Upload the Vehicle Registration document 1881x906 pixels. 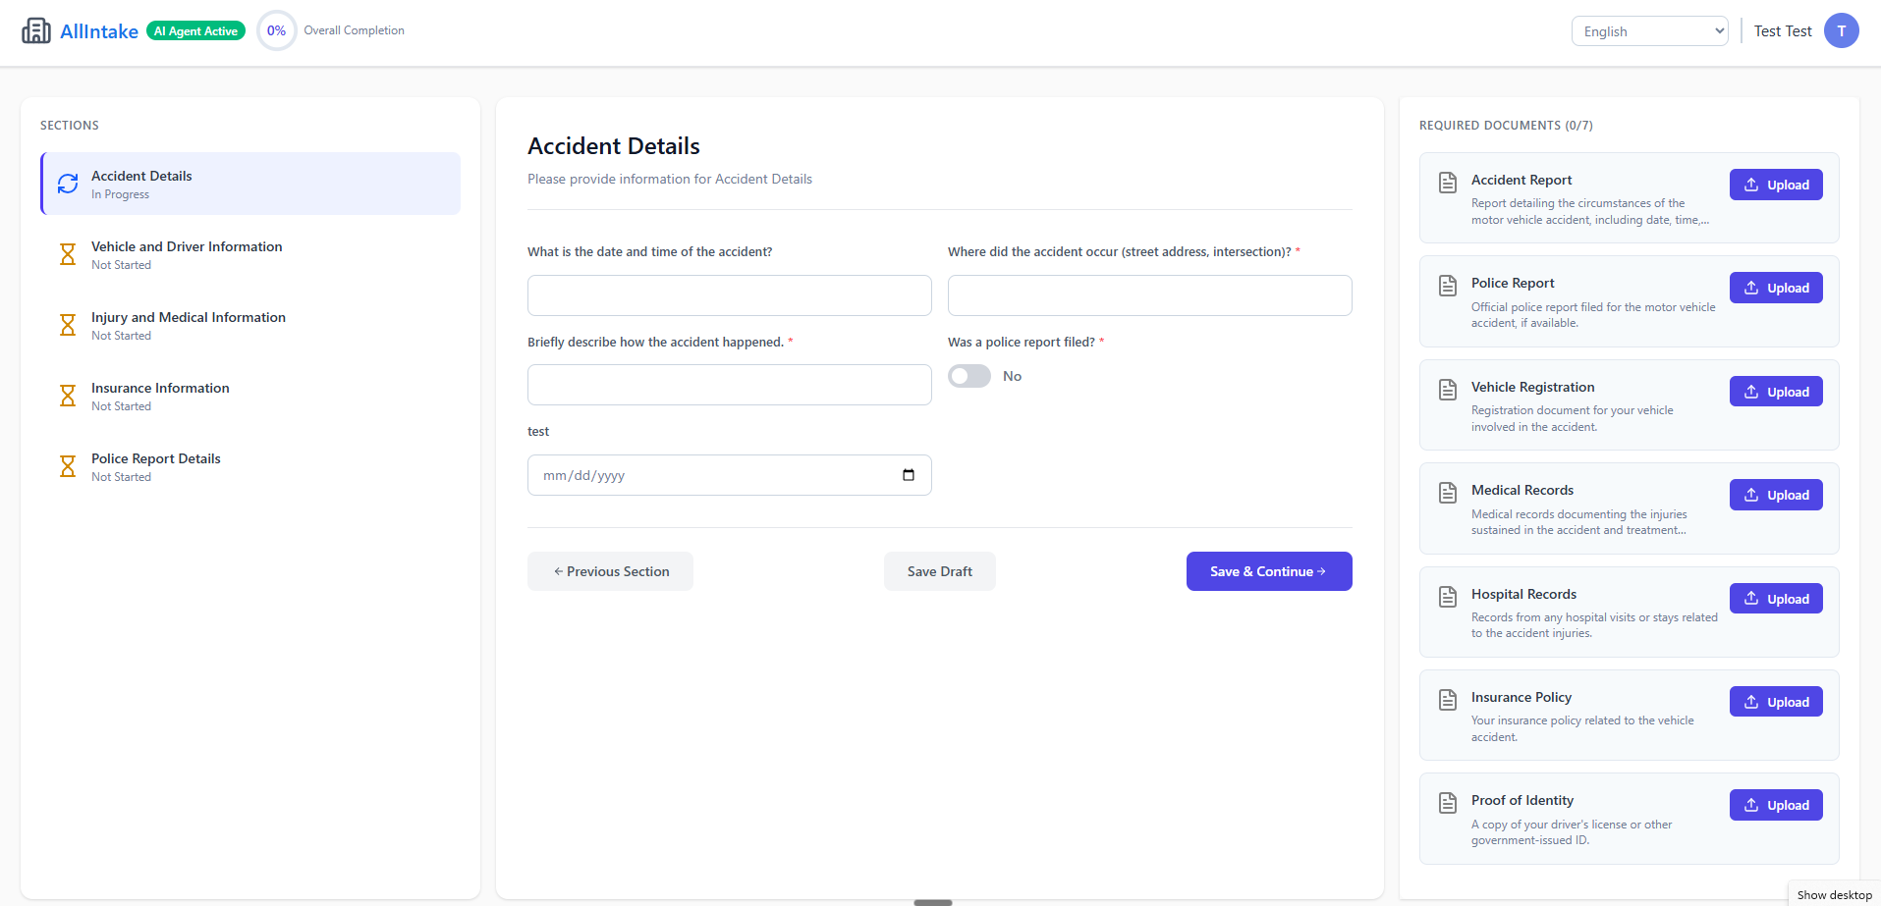[1775, 392]
